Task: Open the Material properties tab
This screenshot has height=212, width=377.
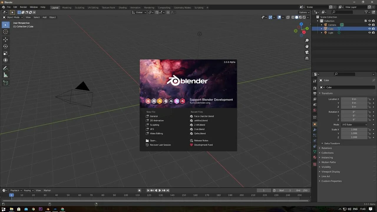Action: (x=315, y=157)
